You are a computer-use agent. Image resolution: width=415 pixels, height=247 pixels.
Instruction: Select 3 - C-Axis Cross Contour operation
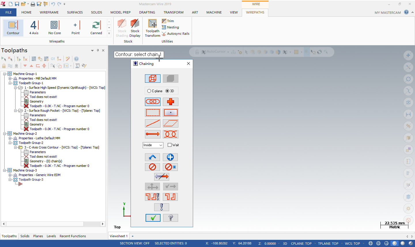[62, 147]
